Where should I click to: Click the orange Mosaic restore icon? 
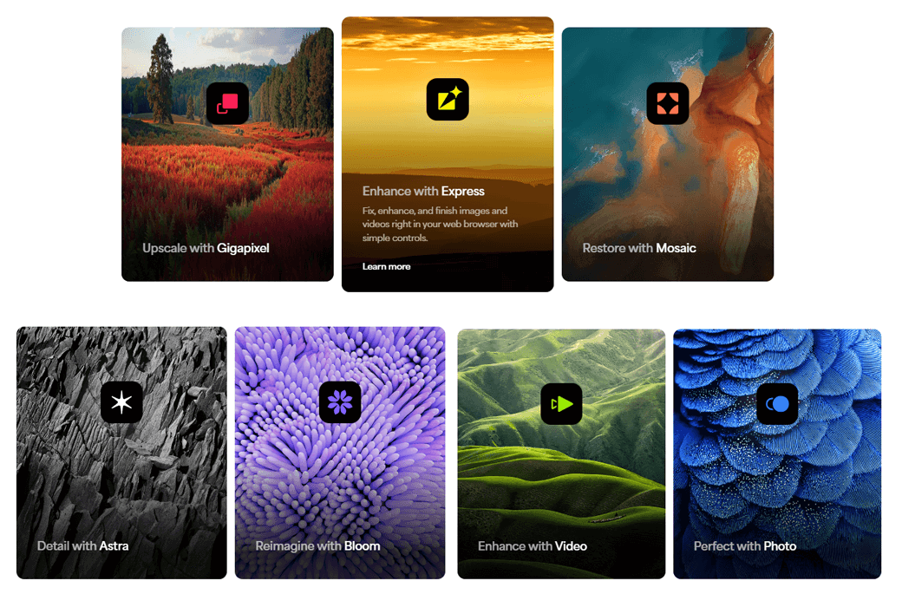(x=668, y=103)
